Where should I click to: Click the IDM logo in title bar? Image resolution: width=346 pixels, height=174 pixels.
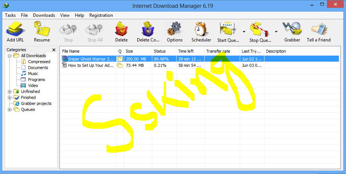pos(6,5)
